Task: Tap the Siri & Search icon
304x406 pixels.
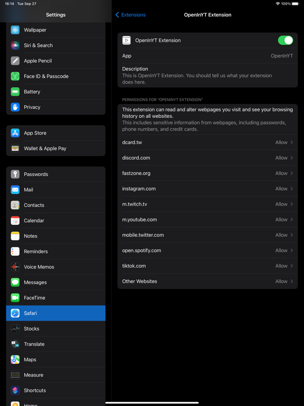Action: (x=15, y=45)
